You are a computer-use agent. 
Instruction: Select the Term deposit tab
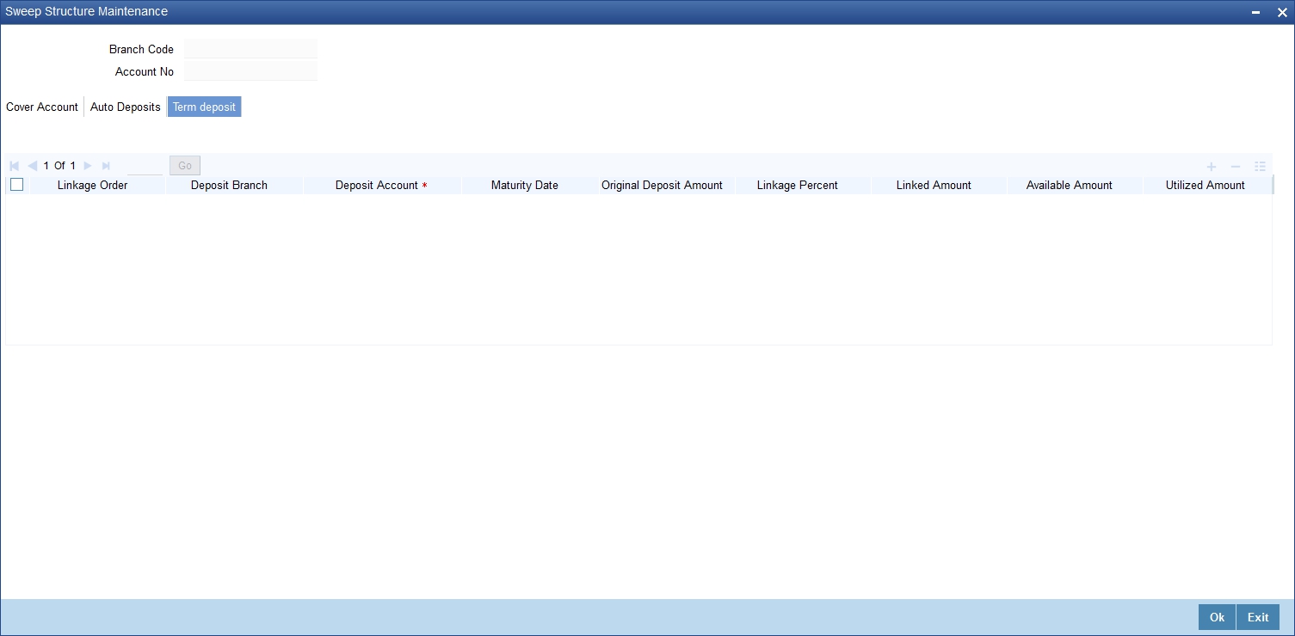point(204,107)
